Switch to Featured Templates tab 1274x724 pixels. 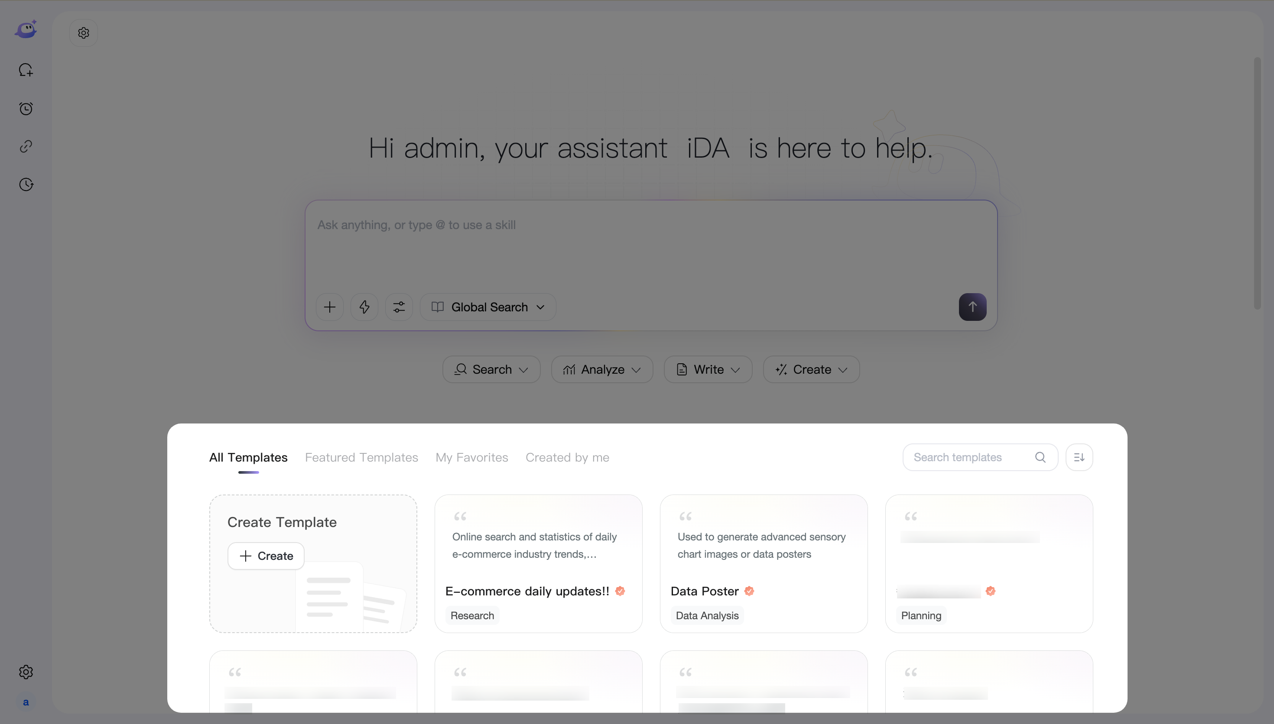pyautogui.click(x=362, y=457)
